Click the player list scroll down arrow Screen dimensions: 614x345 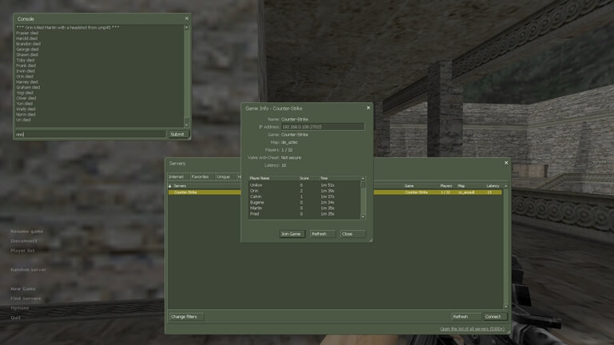363,216
